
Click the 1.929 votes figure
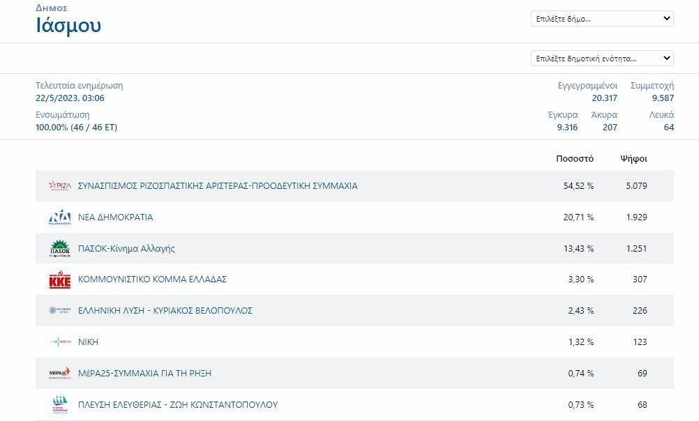(636, 217)
